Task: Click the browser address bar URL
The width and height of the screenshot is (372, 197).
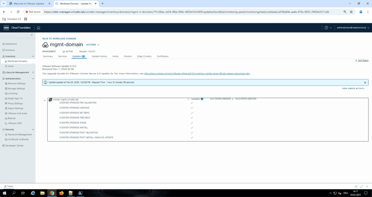Action: [x=186, y=12]
